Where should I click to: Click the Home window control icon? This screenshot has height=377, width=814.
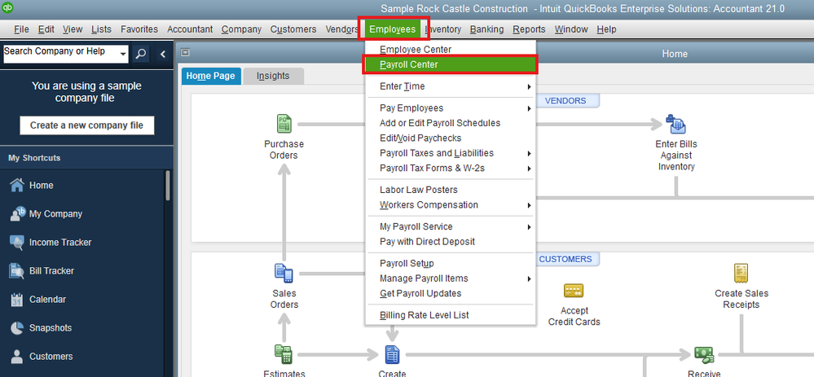coord(185,52)
